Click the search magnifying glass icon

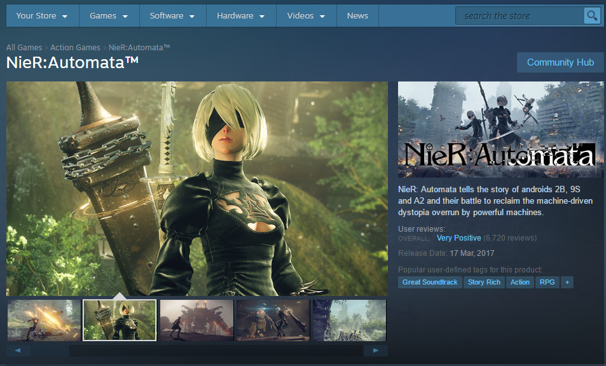[592, 16]
